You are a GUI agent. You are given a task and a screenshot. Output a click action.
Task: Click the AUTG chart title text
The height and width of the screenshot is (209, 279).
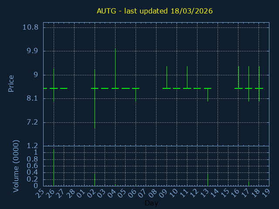point(155,10)
